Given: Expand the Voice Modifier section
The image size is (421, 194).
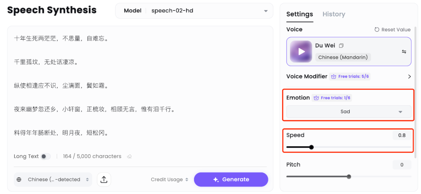Looking at the screenshot, I should (x=409, y=76).
